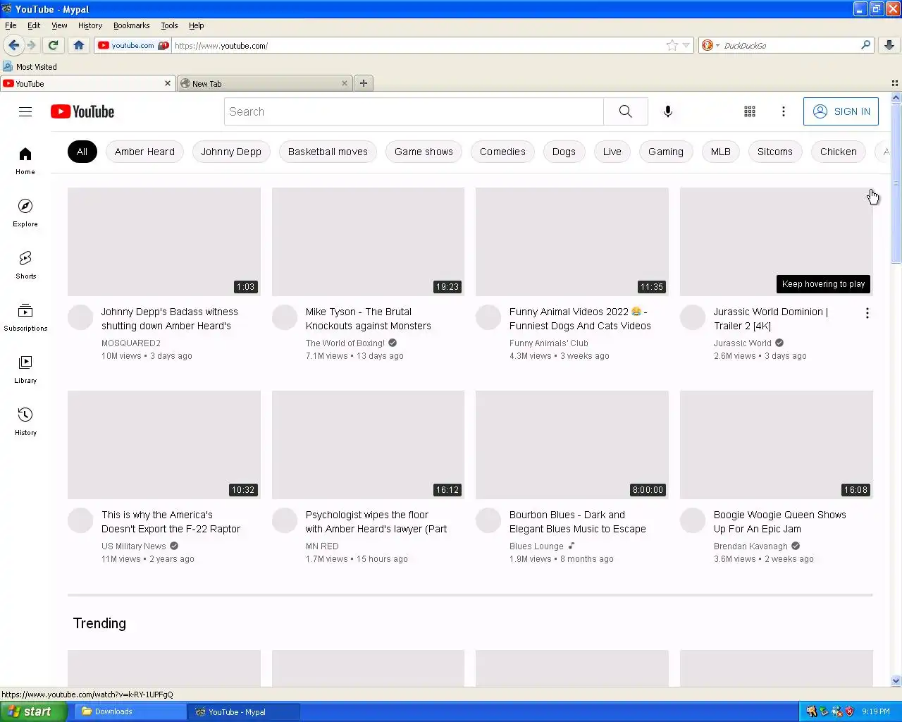Image resolution: width=902 pixels, height=722 pixels.
Task: Select the All filter chip
Action: (82, 152)
